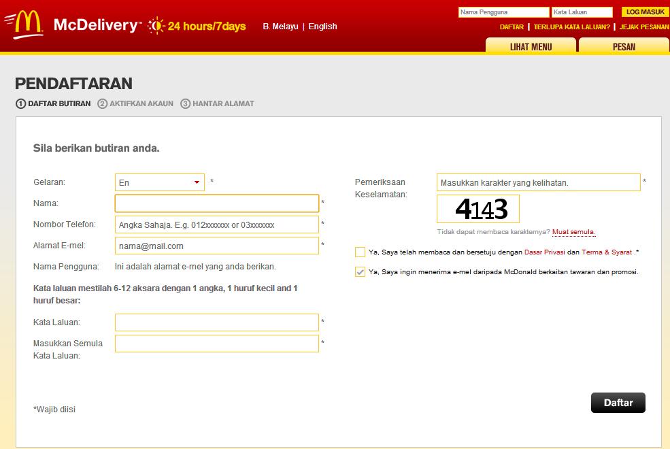
Task: Click the 24 hours sun icon
Action: click(156, 26)
